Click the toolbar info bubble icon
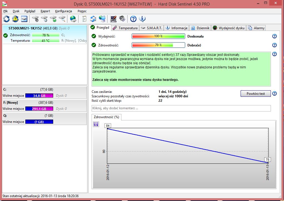This screenshot has width=284, height=201. 142,19
